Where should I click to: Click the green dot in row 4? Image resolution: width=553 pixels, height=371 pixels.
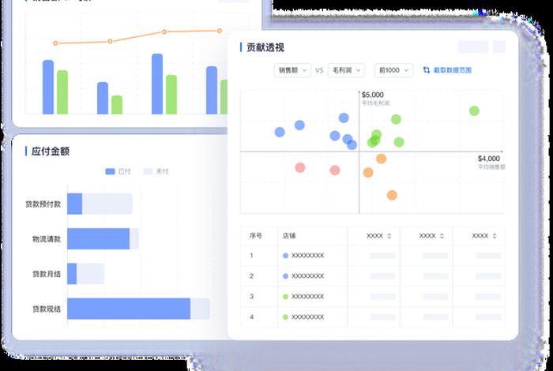click(x=286, y=317)
